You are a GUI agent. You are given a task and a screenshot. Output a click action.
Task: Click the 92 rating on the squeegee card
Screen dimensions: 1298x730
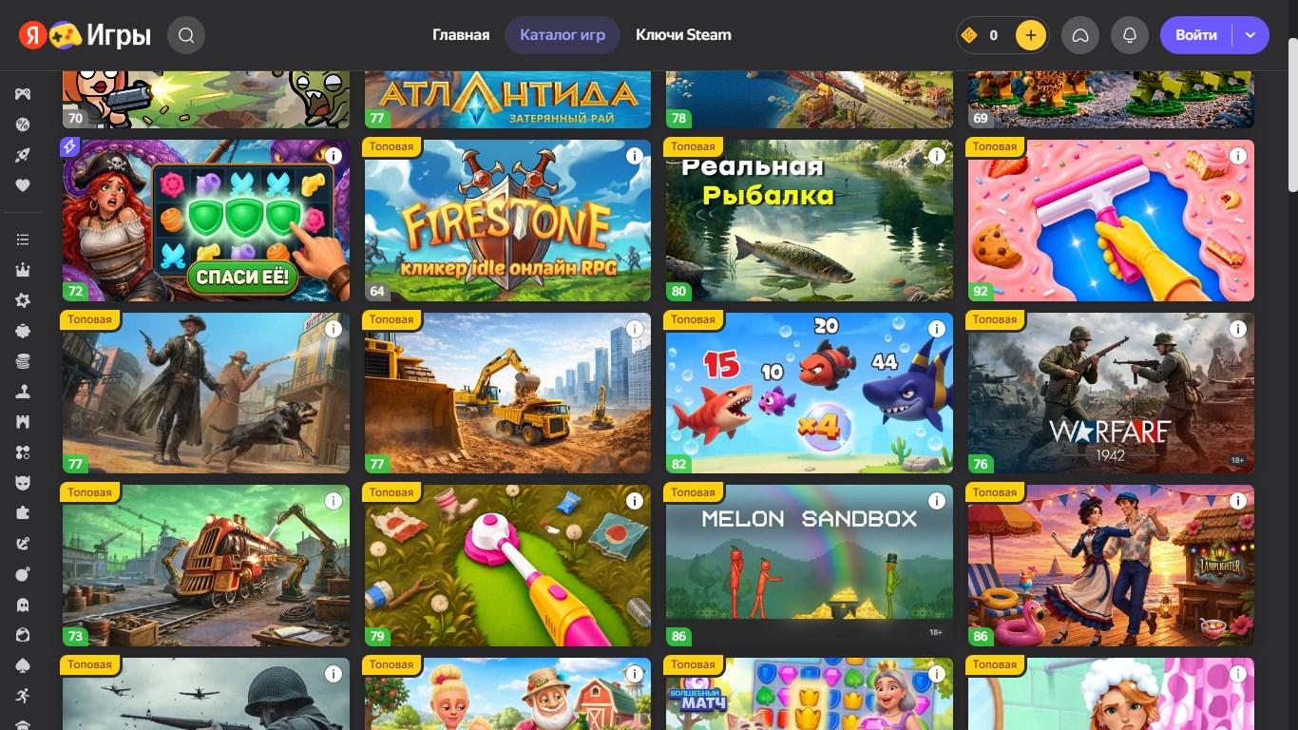click(981, 291)
